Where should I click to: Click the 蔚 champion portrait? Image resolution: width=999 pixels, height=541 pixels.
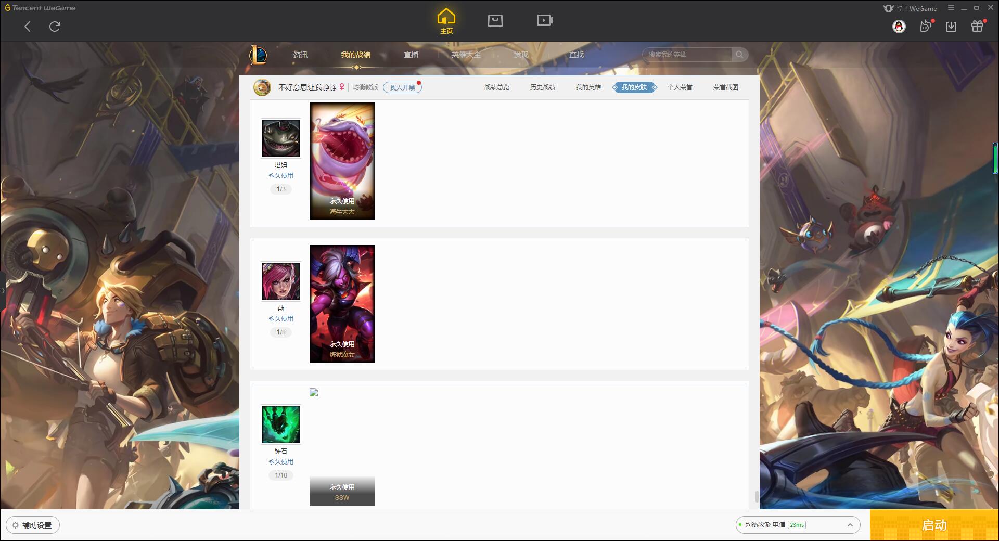tap(281, 281)
